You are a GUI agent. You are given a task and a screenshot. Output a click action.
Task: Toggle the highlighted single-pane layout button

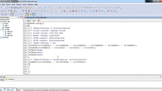[34, 15]
